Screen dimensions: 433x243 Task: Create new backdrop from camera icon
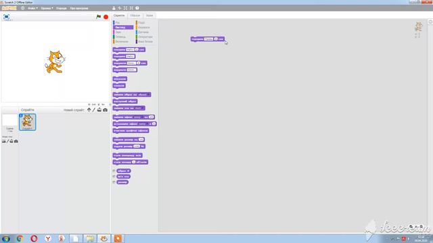(x=16, y=141)
